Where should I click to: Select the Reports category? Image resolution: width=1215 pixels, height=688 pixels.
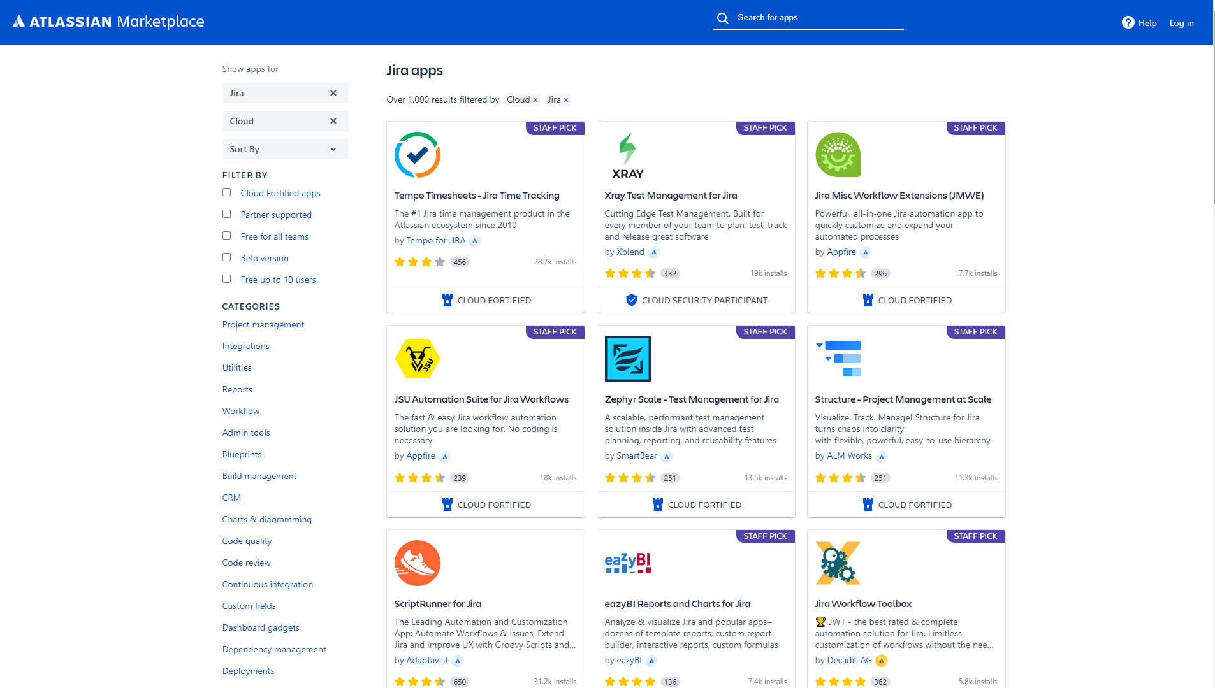point(237,389)
